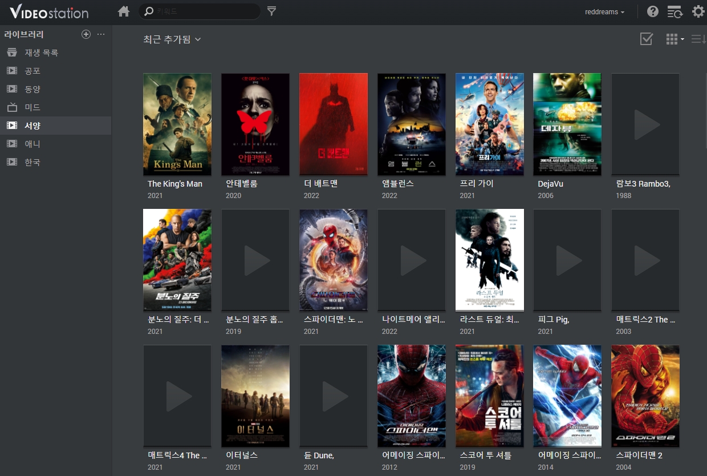
Task: Open 듄 Dune placeholder thumbnail
Action: coord(334,396)
